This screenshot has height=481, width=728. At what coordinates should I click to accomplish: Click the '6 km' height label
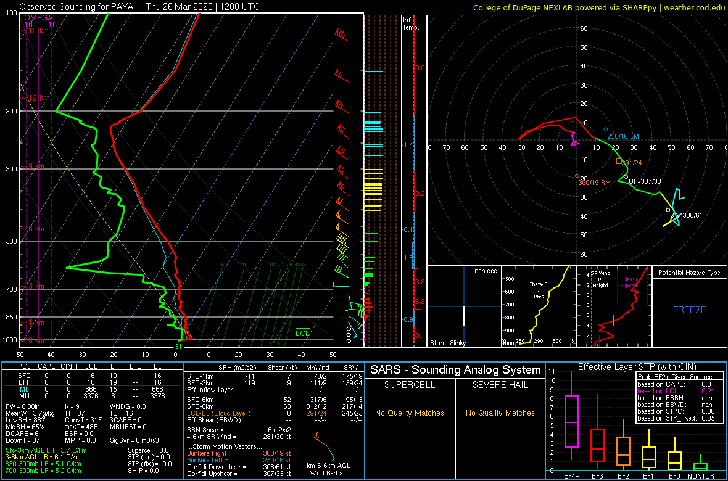36,229
